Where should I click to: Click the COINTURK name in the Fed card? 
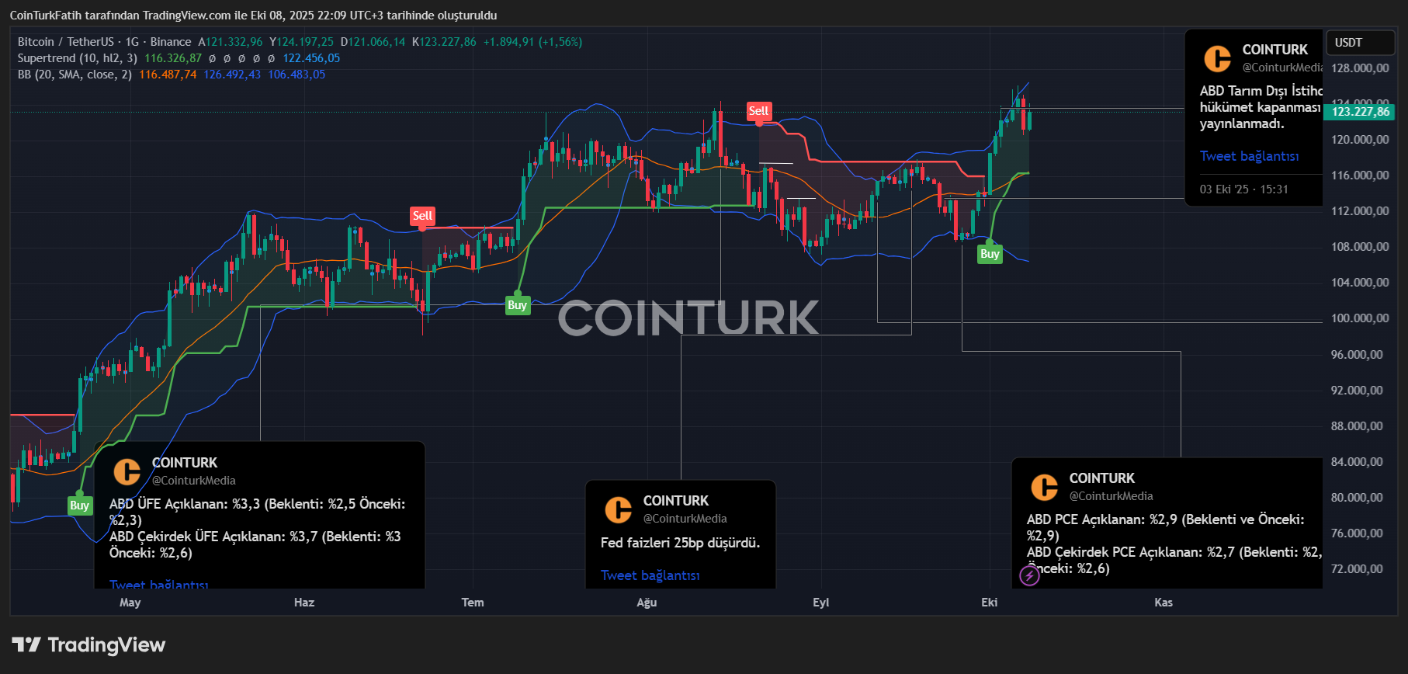[676, 501]
